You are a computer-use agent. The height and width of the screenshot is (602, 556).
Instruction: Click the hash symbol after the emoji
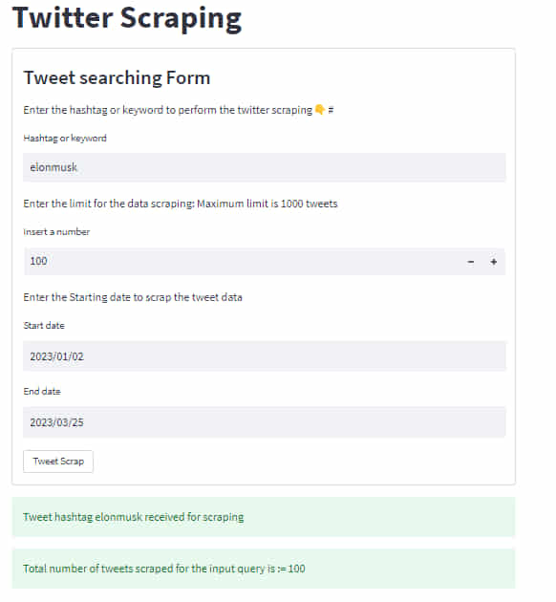[331, 110]
